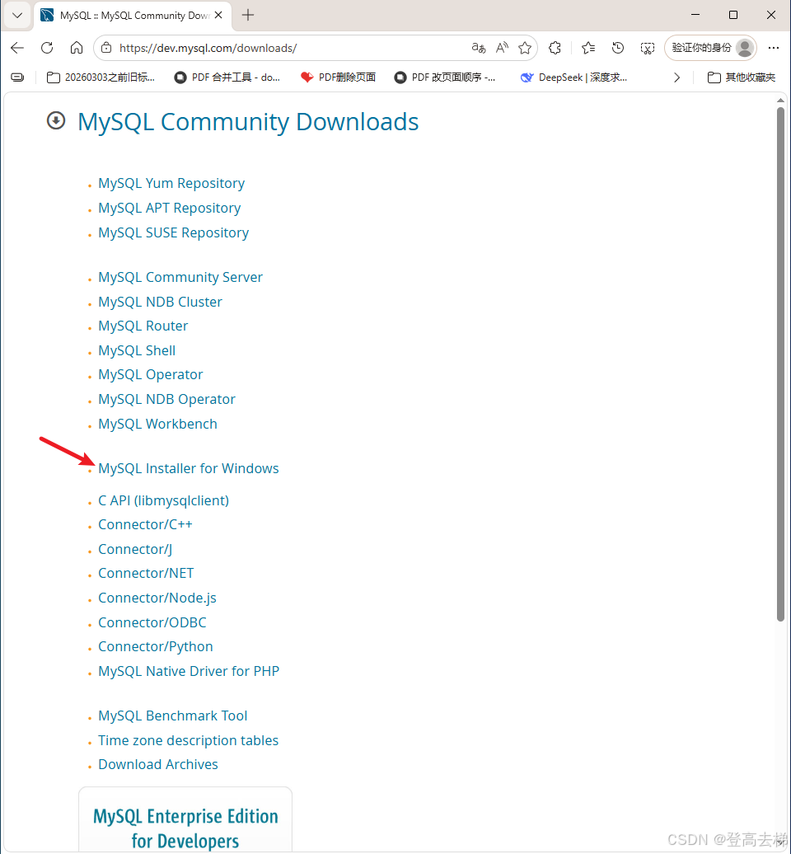Add this page to favorites star
Viewport: 791px width, 854px height.
click(525, 48)
